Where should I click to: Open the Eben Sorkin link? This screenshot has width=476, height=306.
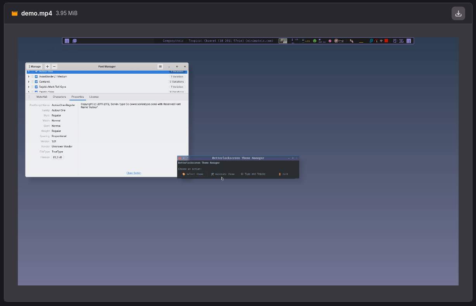tap(134, 173)
